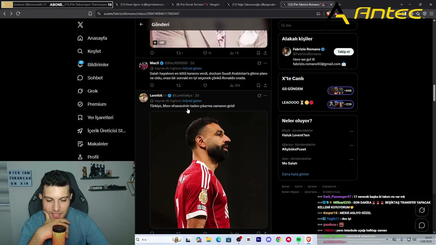View analytics of MacX's post (925)

[235, 85]
